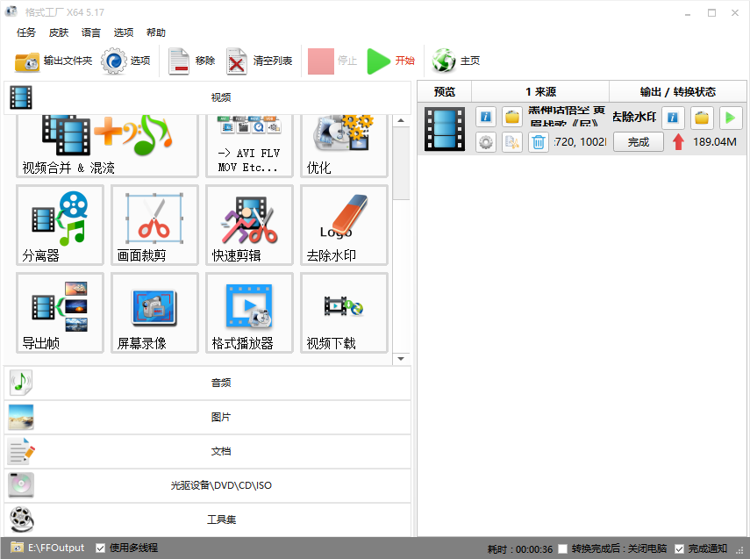Screen dimensions: 750x559
Task: Click the 开始 start button
Action: [391, 61]
